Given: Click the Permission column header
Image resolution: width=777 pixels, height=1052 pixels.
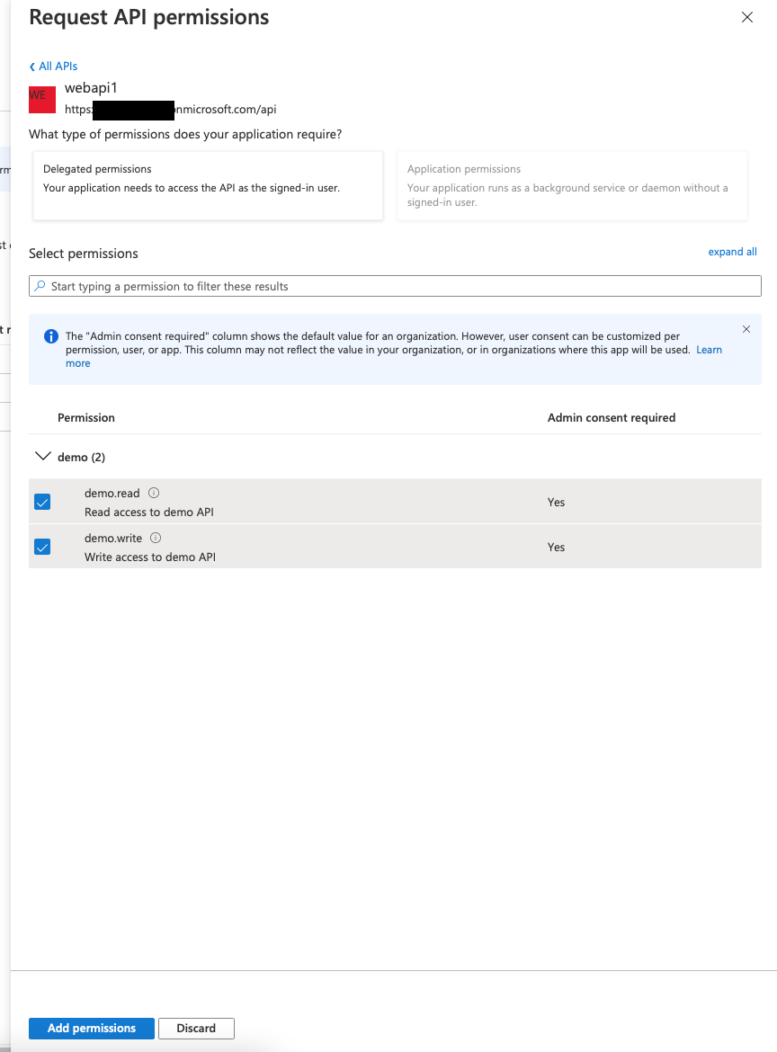Looking at the screenshot, I should 86,417.
